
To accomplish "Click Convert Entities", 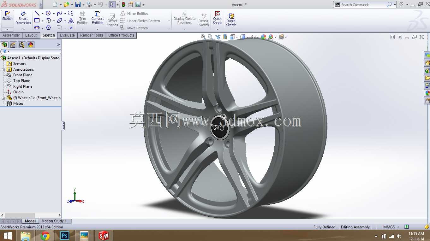I will [98, 18].
